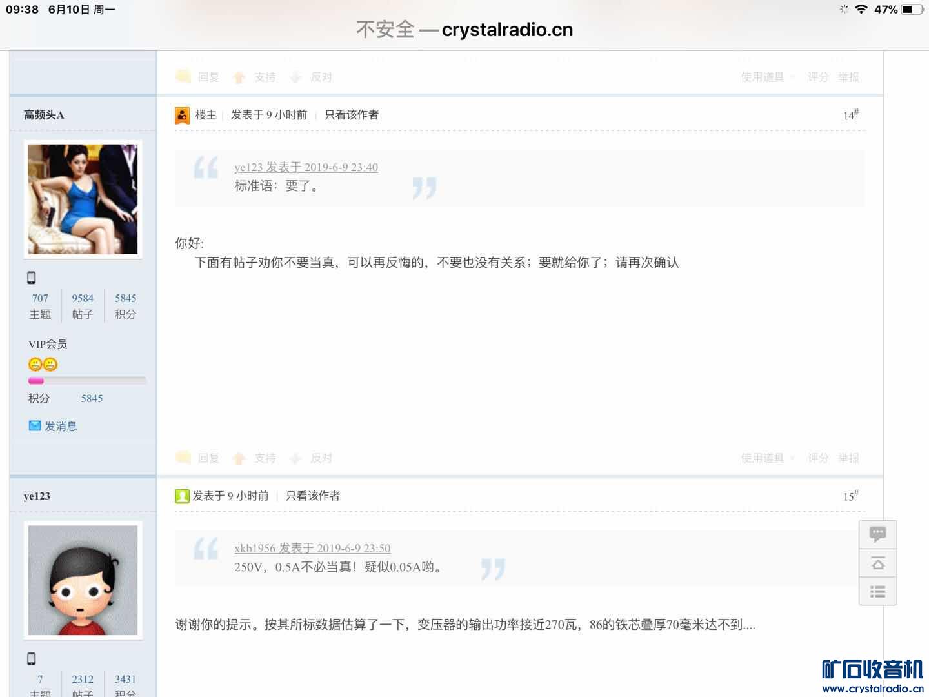929x697 pixels.
Task: Click ye123's topic count 7
Action: (40, 679)
